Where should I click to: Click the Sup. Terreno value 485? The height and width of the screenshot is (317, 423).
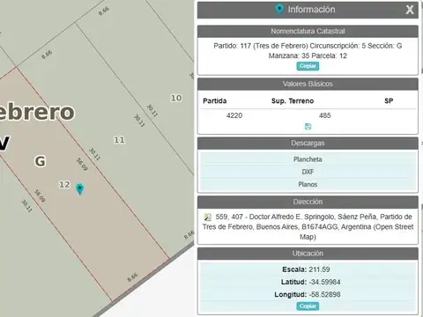[325, 115]
